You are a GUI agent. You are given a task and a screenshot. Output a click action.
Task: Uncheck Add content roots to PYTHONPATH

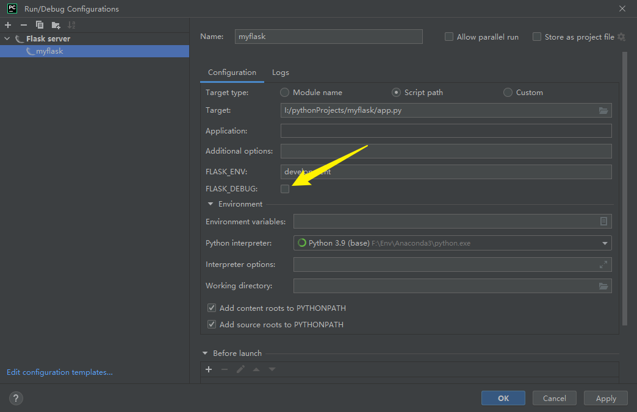212,308
